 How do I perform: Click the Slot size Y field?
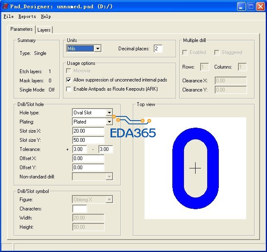click(88, 140)
